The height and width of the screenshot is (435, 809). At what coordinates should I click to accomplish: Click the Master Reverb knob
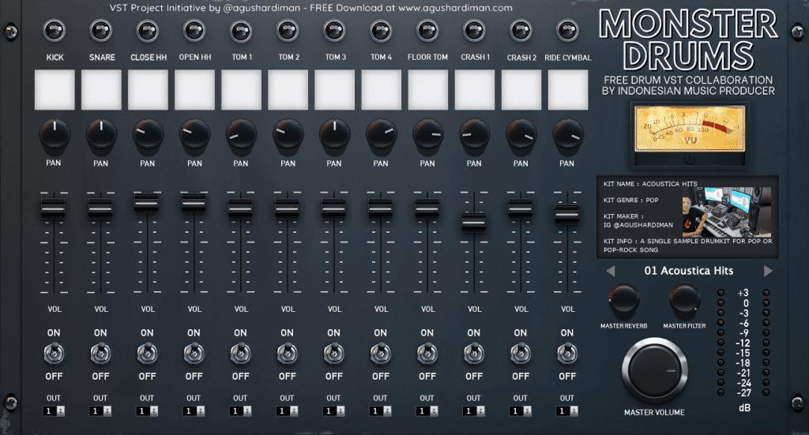(x=623, y=301)
